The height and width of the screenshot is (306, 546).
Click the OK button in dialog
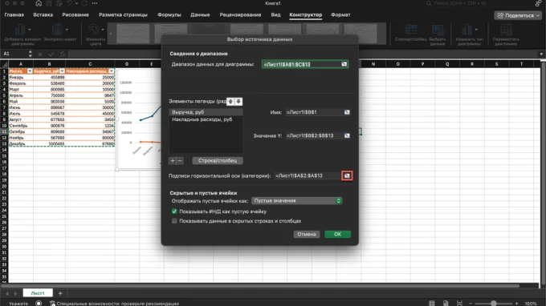(x=337, y=234)
